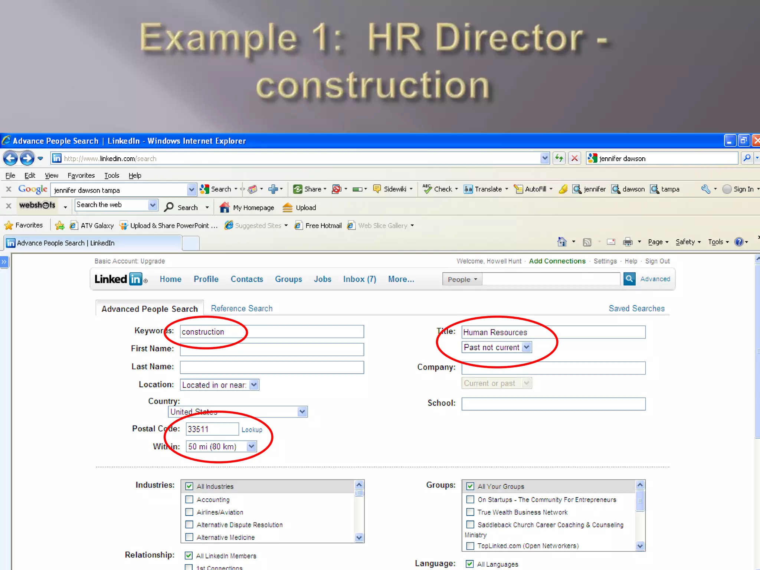The height and width of the screenshot is (570, 760).
Task: Click the Sign Out link
Action: [x=657, y=261]
